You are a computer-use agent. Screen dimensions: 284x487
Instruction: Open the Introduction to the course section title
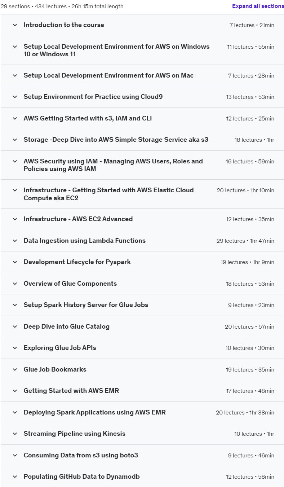(x=64, y=25)
